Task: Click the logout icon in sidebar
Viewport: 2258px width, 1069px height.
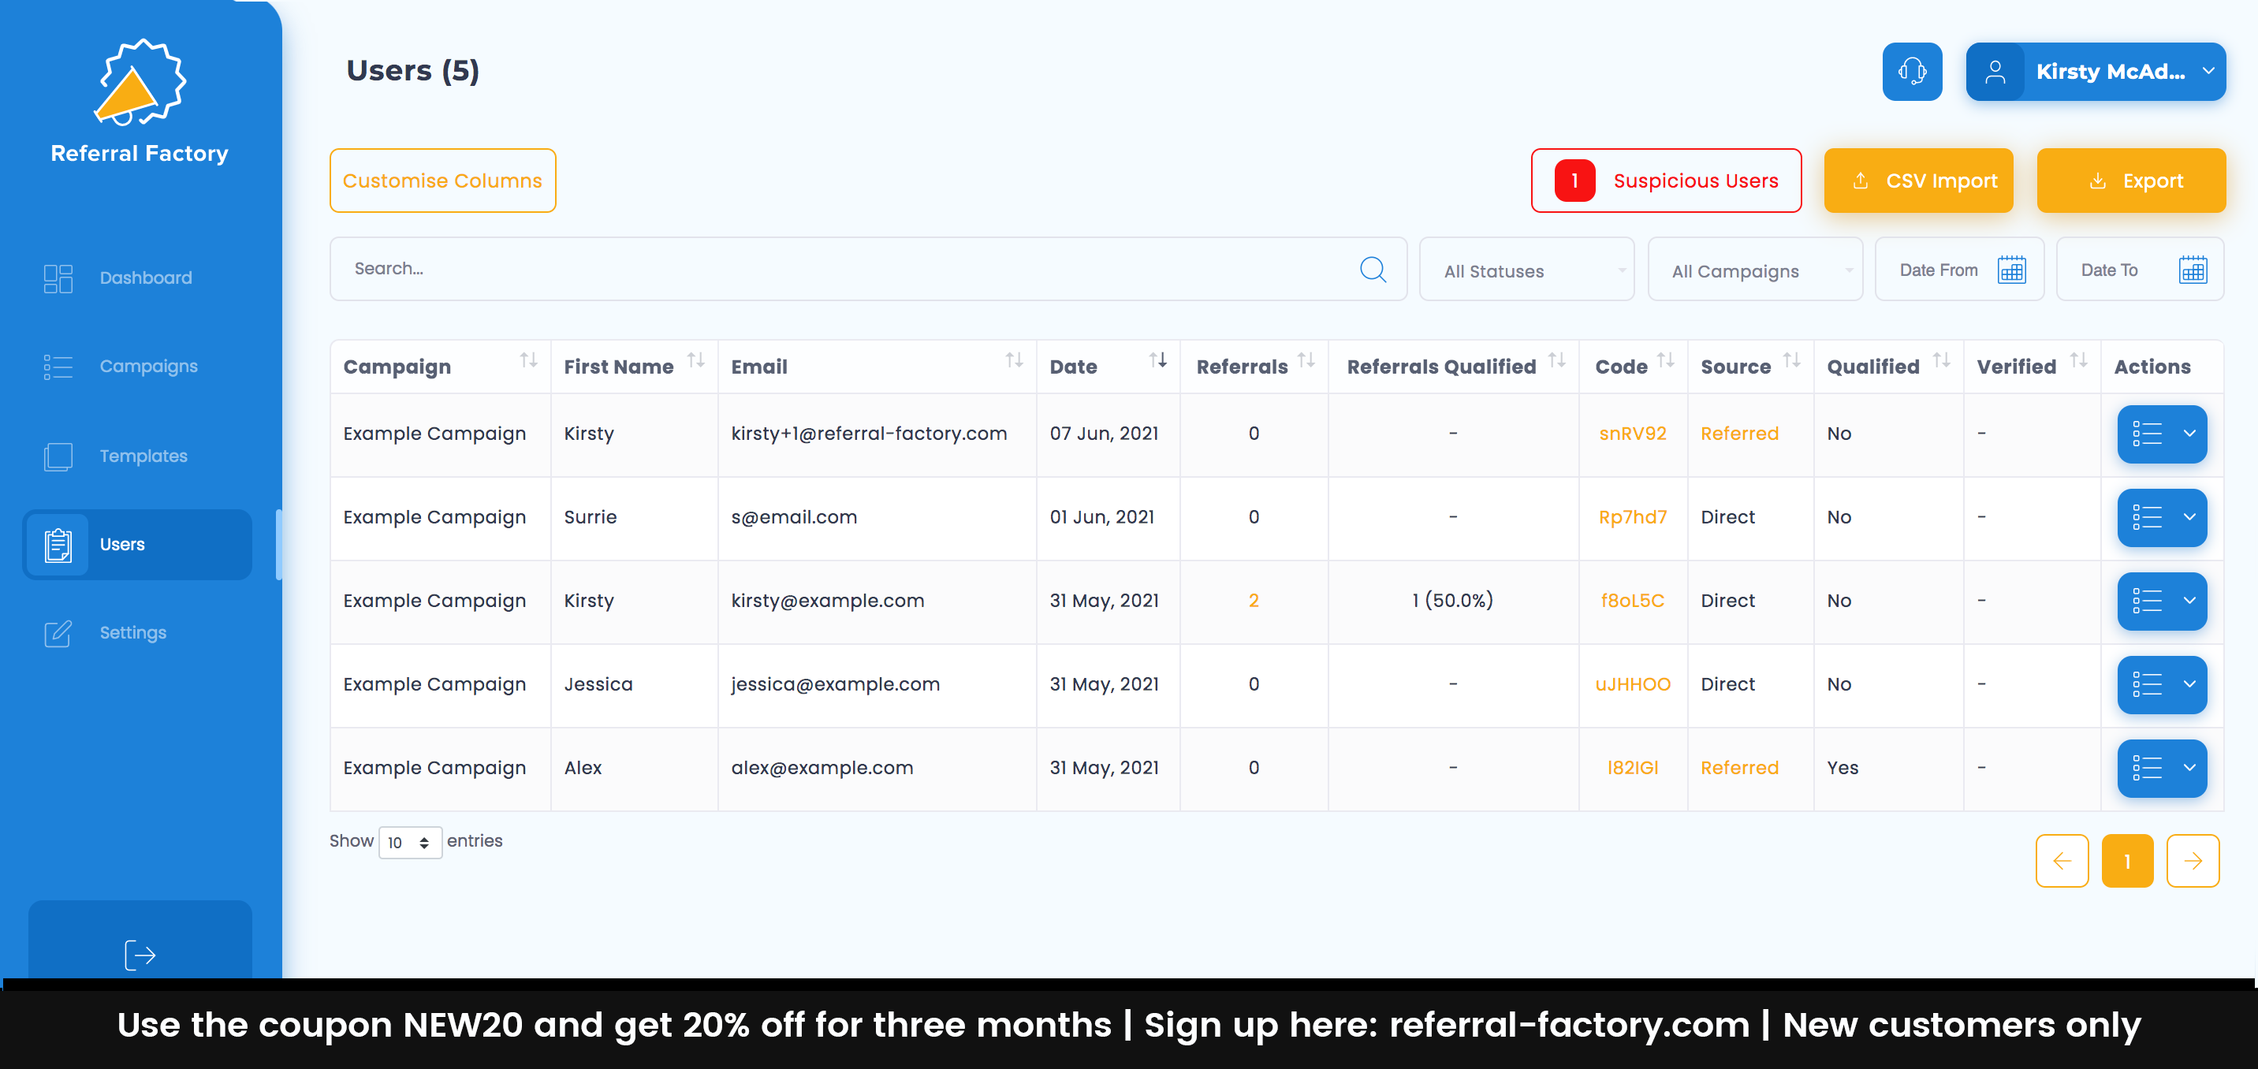Action: [x=140, y=954]
